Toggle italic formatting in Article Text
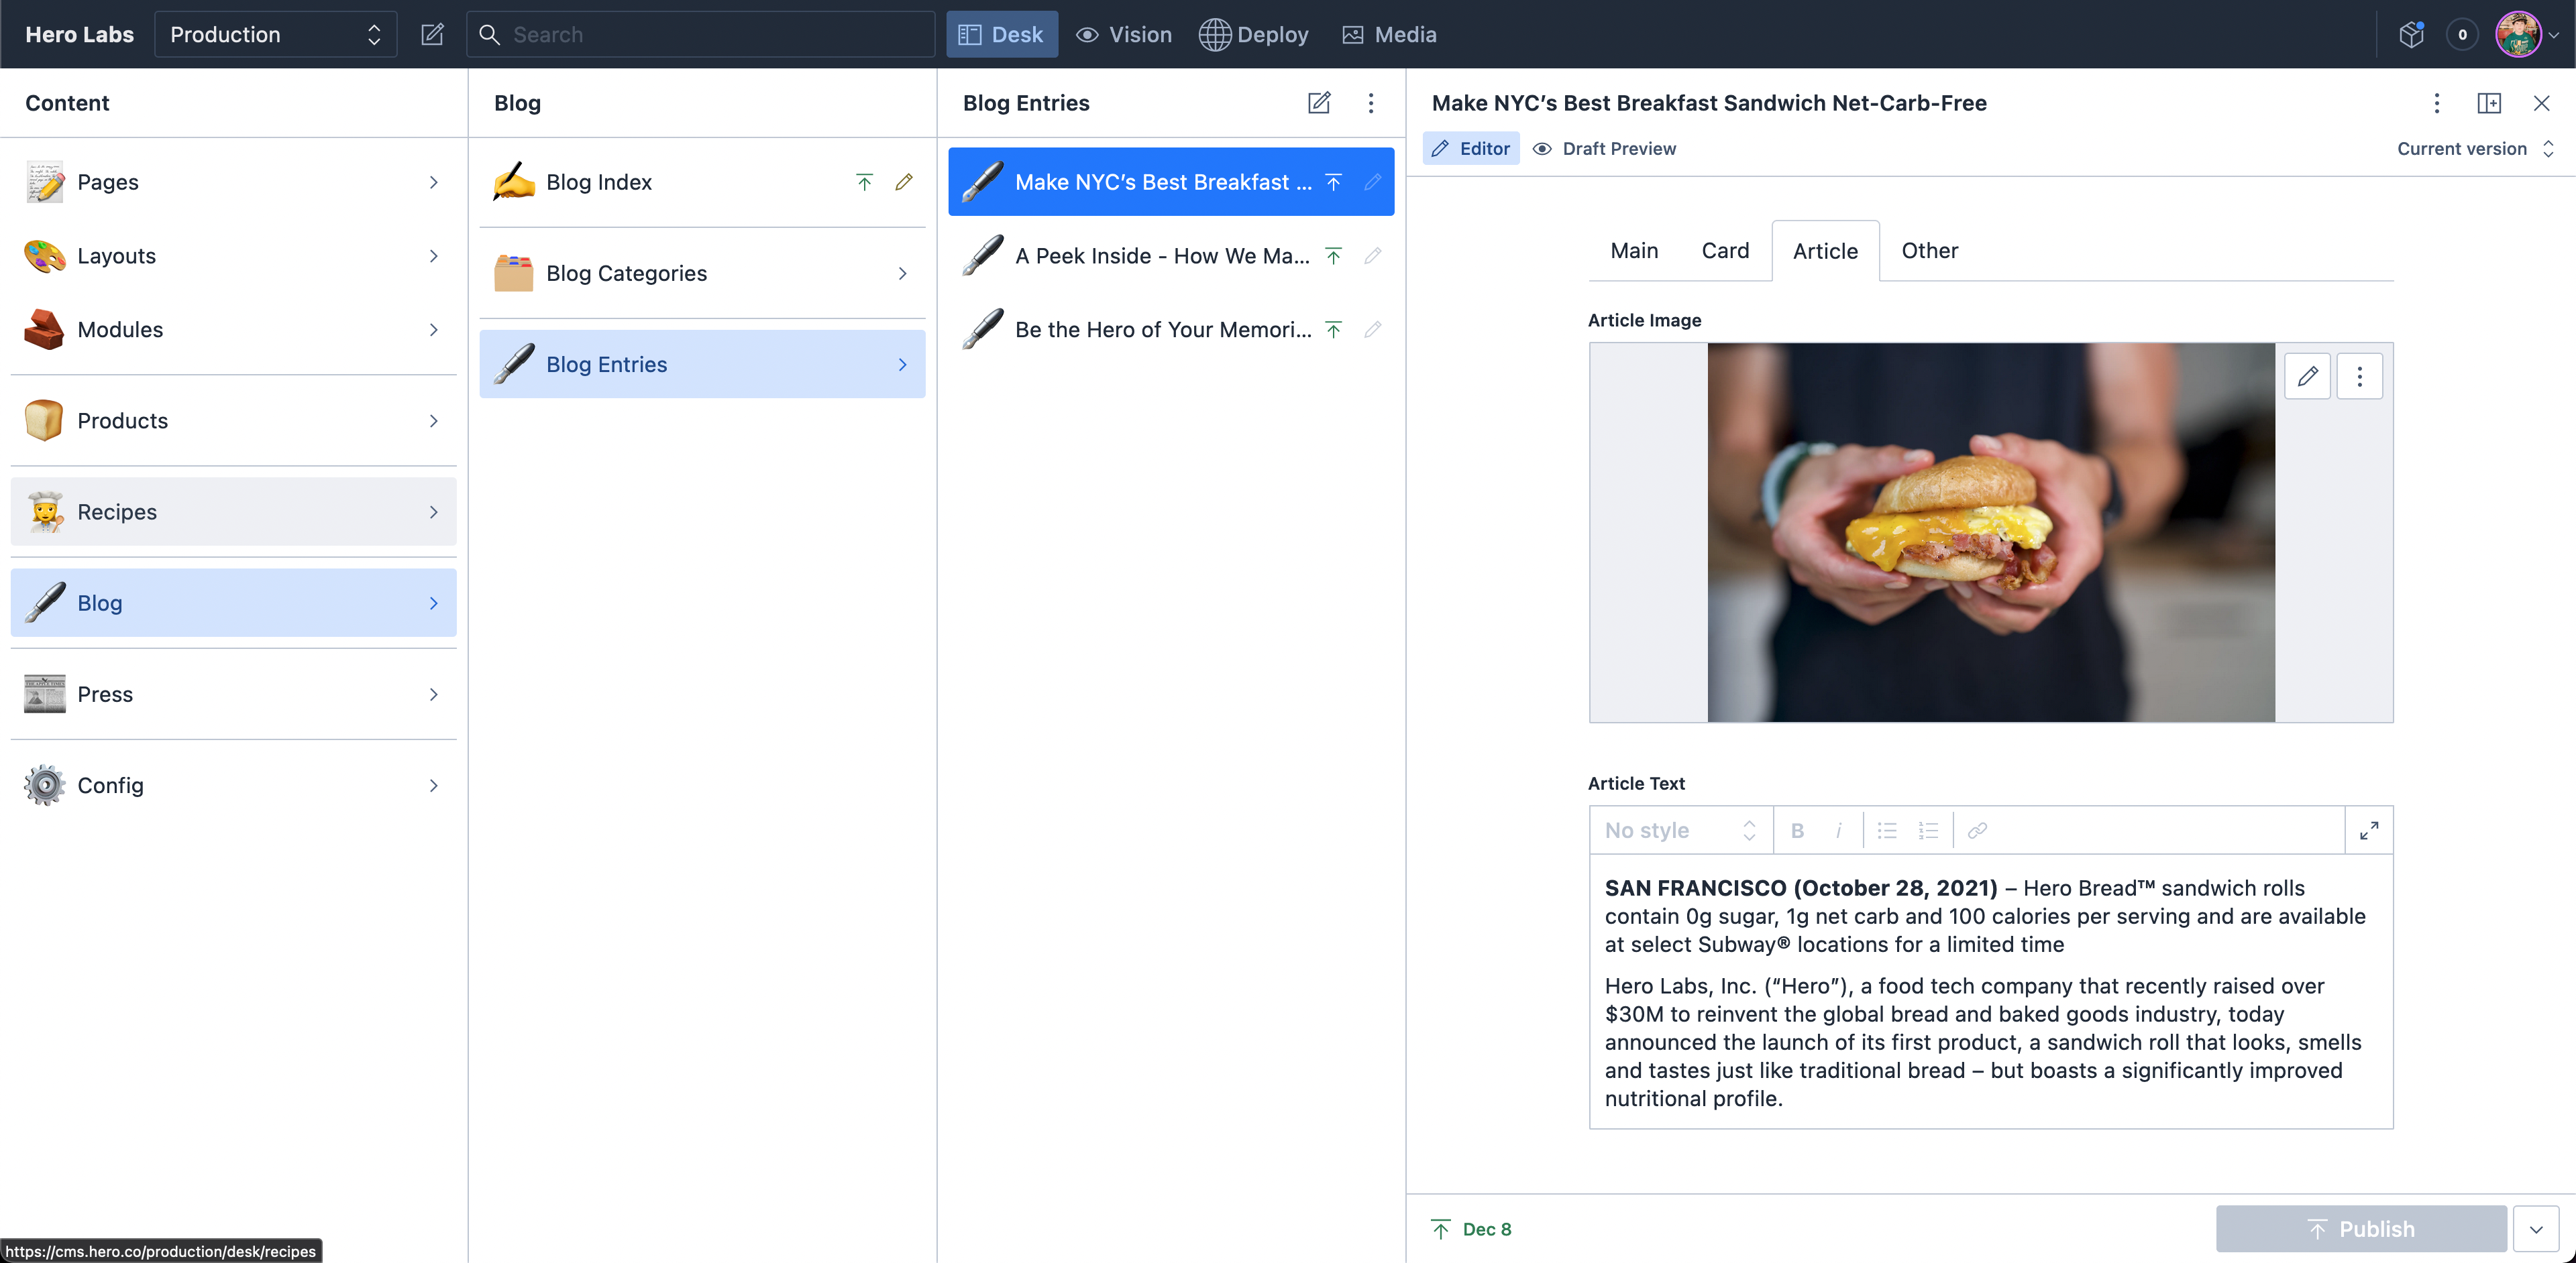 pyautogui.click(x=1838, y=831)
